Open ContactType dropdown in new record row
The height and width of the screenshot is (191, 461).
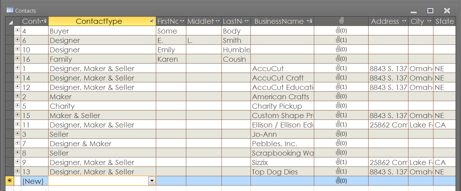(x=152, y=181)
